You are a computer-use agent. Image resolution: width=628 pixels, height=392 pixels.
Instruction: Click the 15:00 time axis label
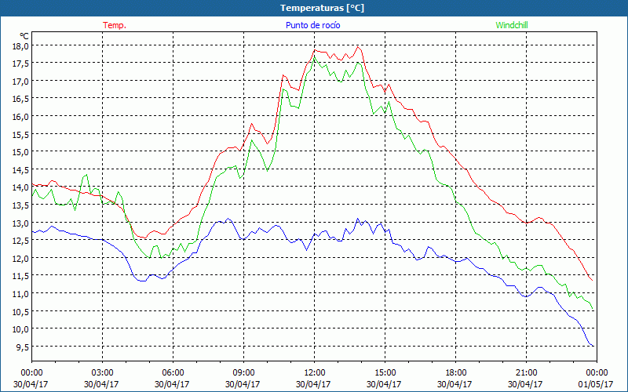385,372
